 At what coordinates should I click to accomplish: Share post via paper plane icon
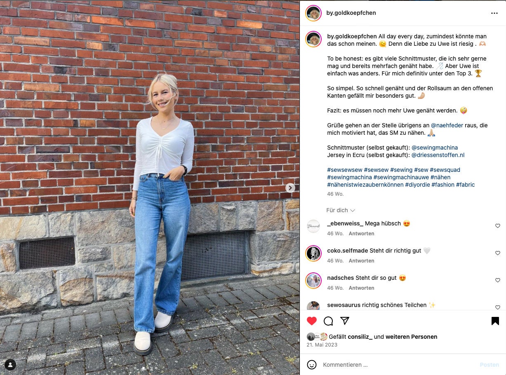pyautogui.click(x=345, y=321)
